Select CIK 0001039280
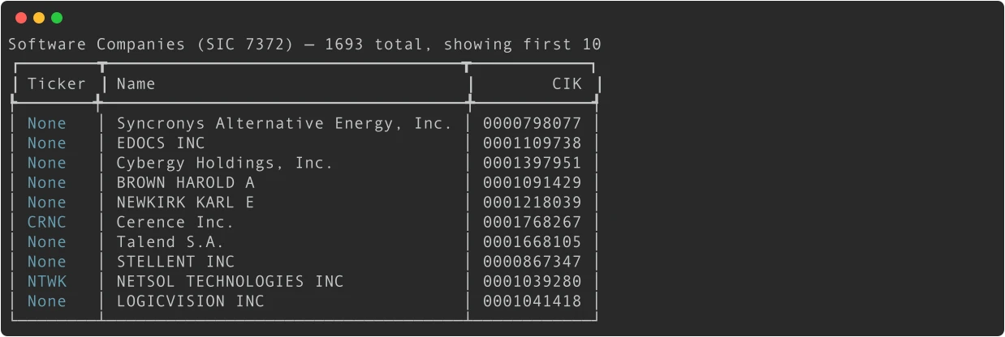 point(533,281)
